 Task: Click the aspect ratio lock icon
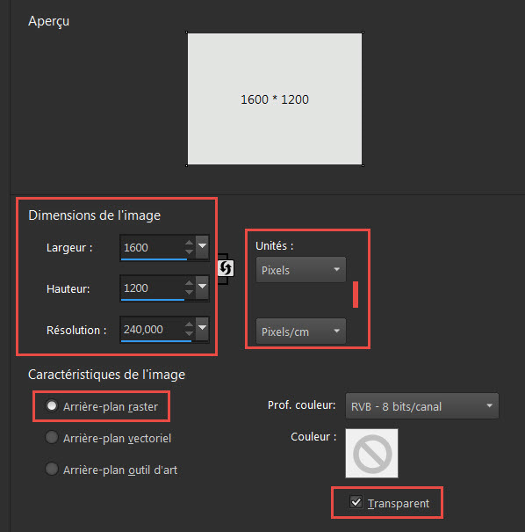pos(226,269)
